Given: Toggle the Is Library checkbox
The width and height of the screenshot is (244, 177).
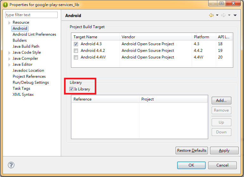Looking at the screenshot, I should coord(71,89).
